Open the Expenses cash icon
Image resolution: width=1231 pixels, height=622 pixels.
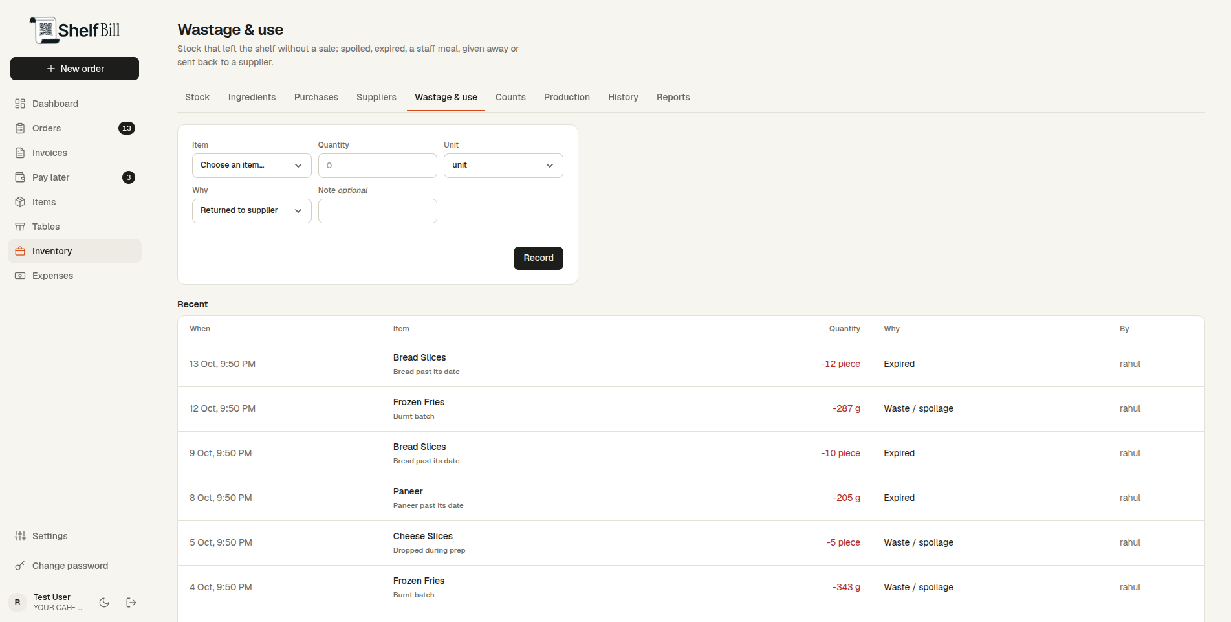pos(20,276)
